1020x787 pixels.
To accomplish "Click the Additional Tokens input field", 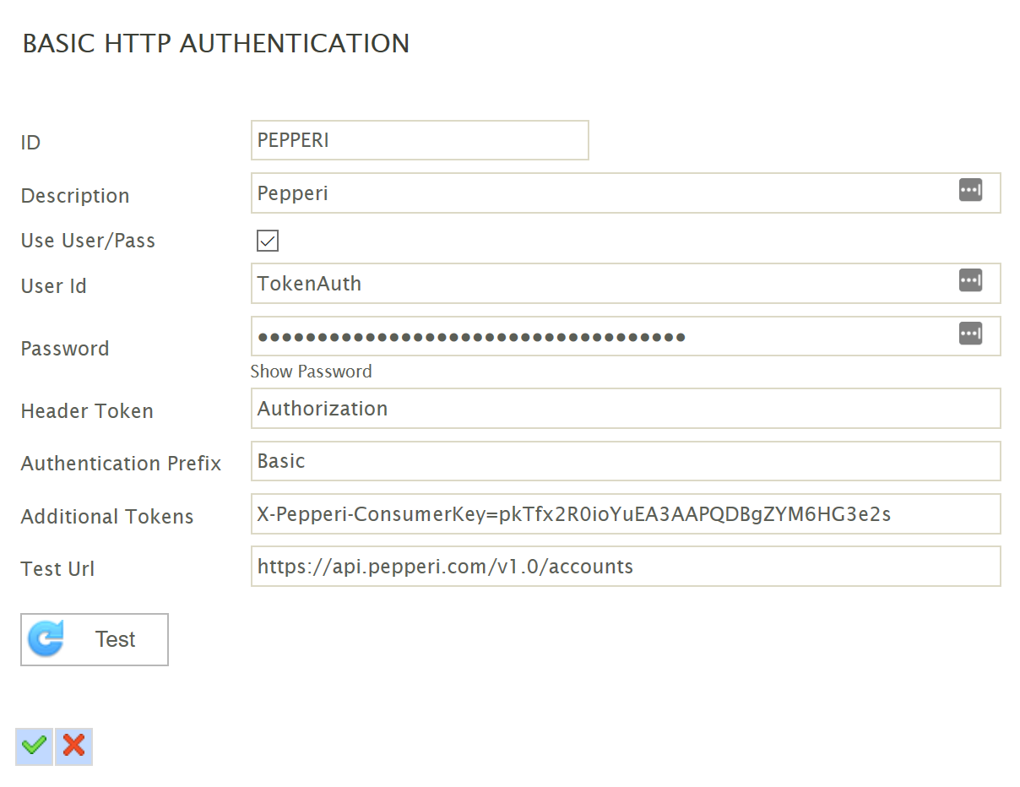I will (x=625, y=514).
